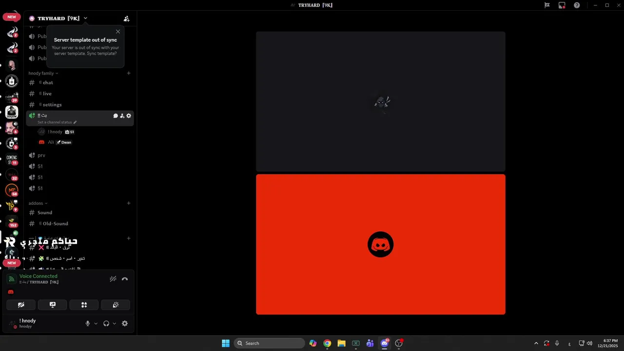The height and width of the screenshot is (351, 624).
Task: Toggle noise suppression in voice panel
Action: [113, 279]
